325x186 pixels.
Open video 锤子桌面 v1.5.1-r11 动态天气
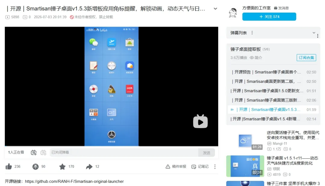292,160
